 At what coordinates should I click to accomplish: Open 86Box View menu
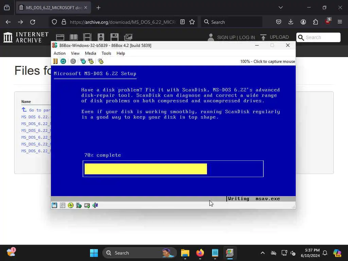[x=75, y=53]
